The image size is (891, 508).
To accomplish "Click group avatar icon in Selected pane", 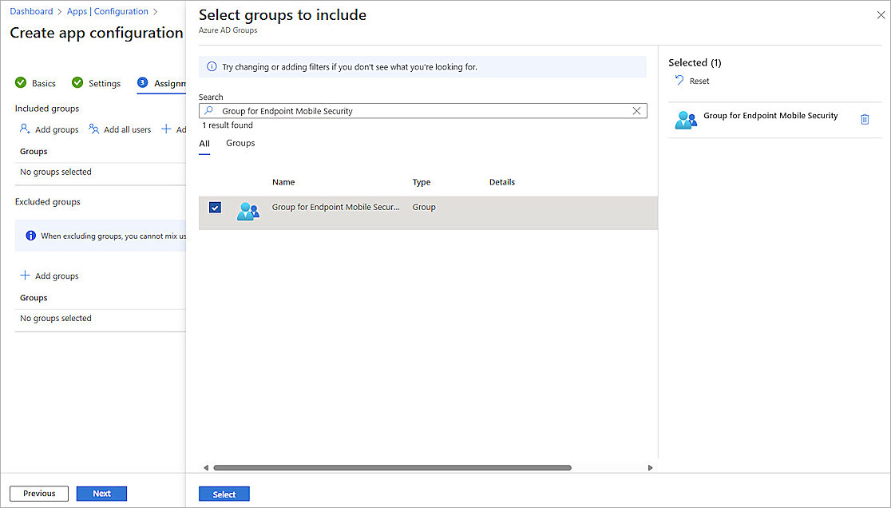I will [685, 120].
